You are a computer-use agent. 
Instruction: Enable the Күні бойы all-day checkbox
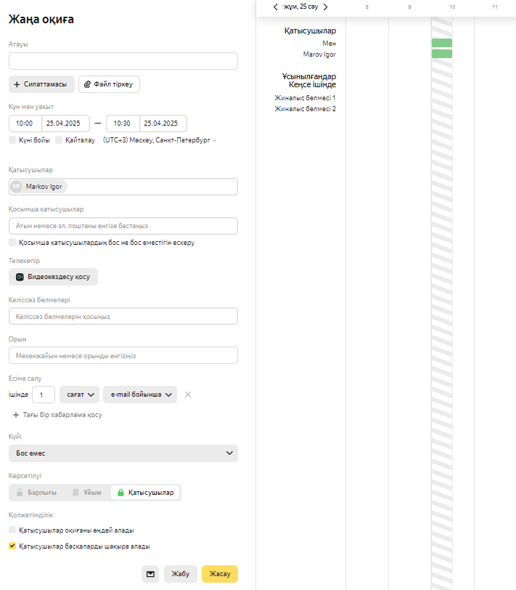click(12, 140)
